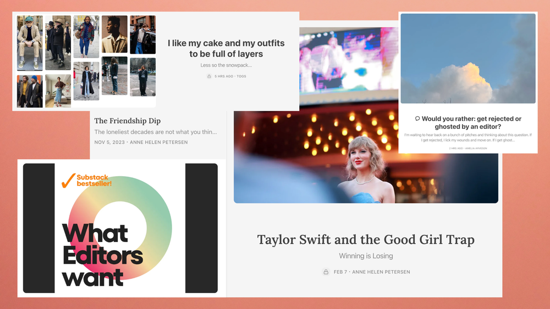This screenshot has height=309, width=550.
Task: Click lock icon next to 'FEB 7'
Action: click(326, 272)
